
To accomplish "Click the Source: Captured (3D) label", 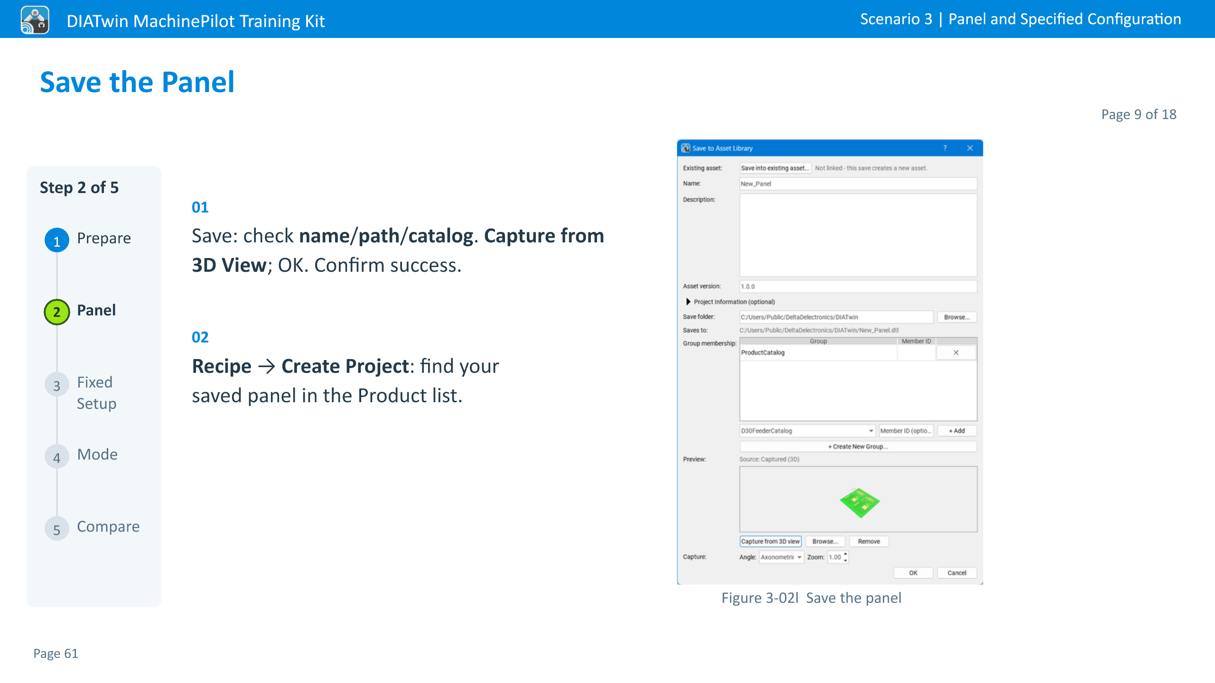I will 769,459.
